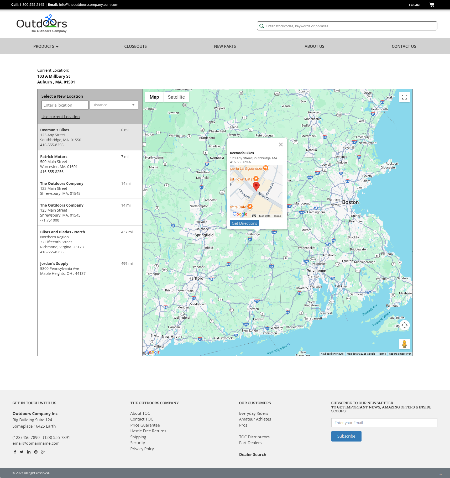The height and width of the screenshot is (478, 450).
Task: Click the LOGIN link
Action: pos(414,5)
